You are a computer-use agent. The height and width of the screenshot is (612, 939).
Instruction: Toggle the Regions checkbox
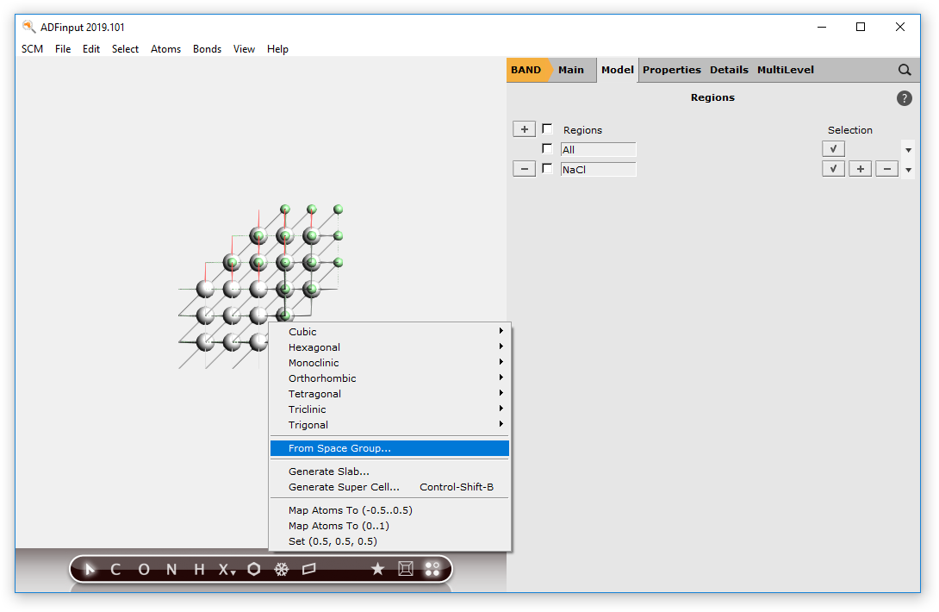(548, 128)
